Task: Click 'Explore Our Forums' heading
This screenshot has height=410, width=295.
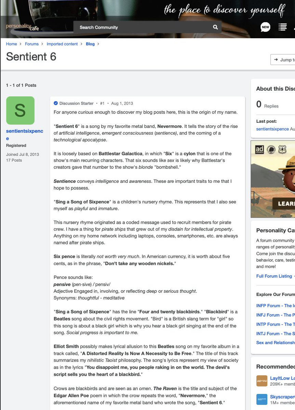Action: pos(276,295)
